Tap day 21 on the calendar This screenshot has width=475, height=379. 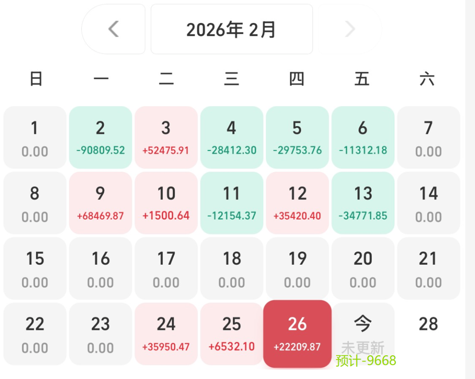click(429, 269)
